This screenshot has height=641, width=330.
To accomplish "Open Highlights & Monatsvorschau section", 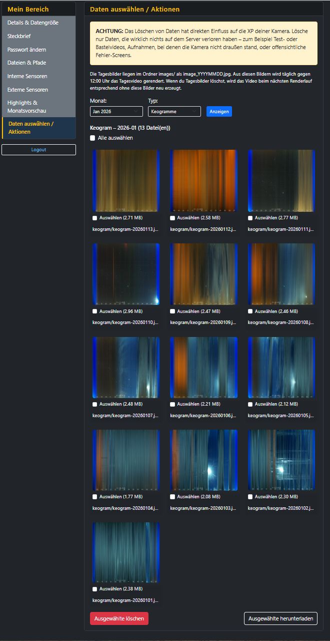I will 38,107.
